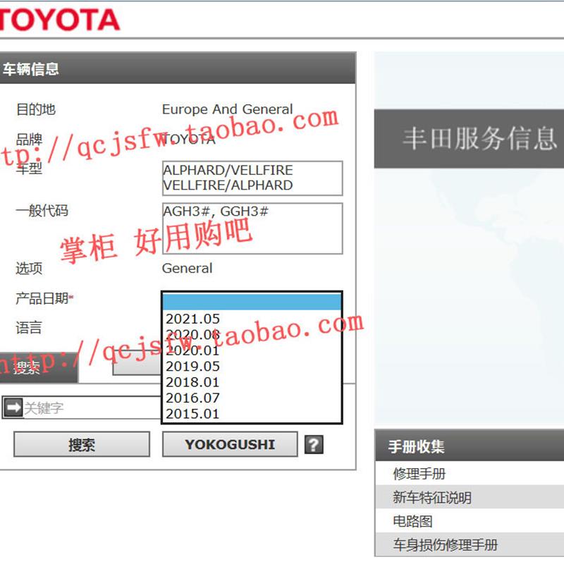Click the 搜索 search button
The image size is (564, 564).
point(82,445)
